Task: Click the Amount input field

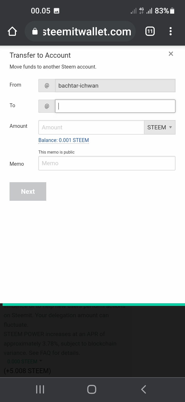Action: 91,127
